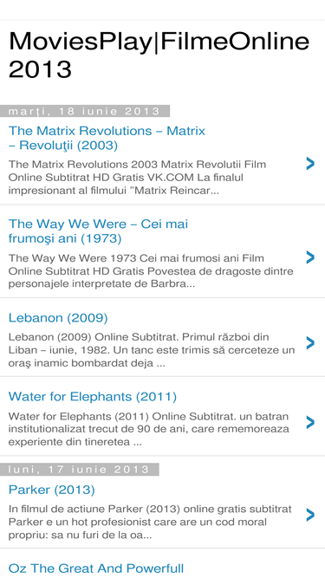Tap the chevron arrow beside Lebanon (2009)
Image resolution: width=325 pixels, height=578 pixels.
pos(310,343)
